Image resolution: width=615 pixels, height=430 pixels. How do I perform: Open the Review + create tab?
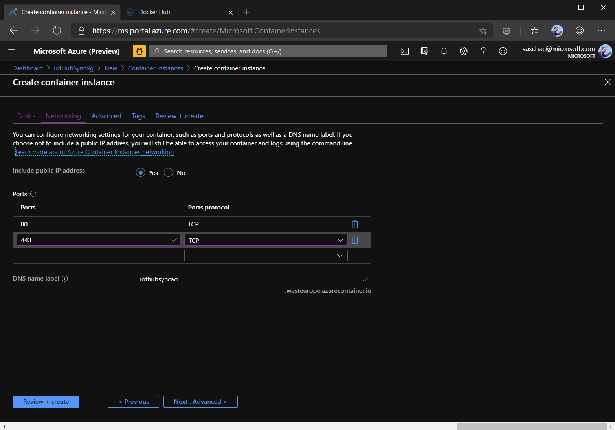(179, 116)
